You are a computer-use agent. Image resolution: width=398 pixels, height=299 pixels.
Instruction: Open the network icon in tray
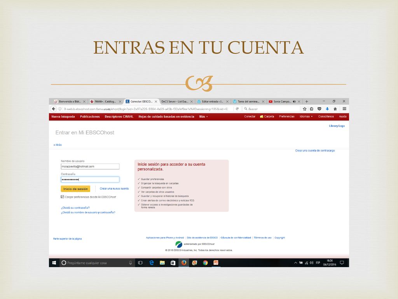coord(306,263)
